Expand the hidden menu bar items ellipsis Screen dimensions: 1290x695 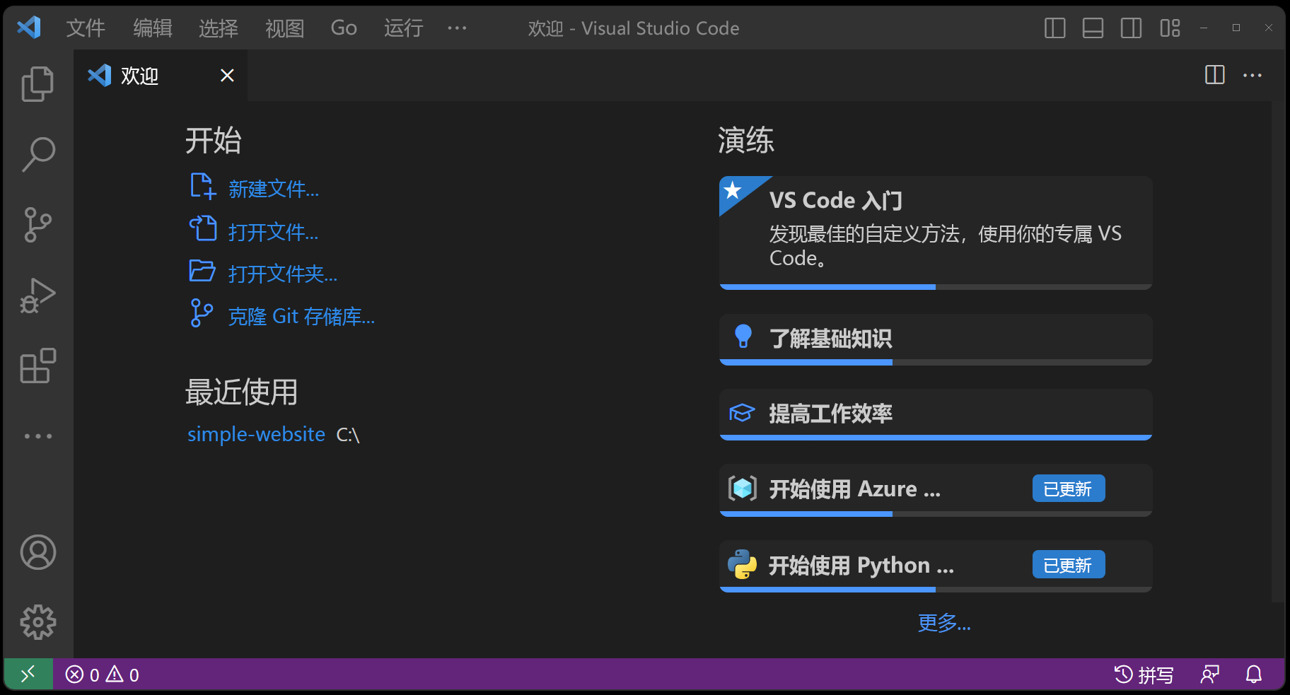click(x=457, y=28)
